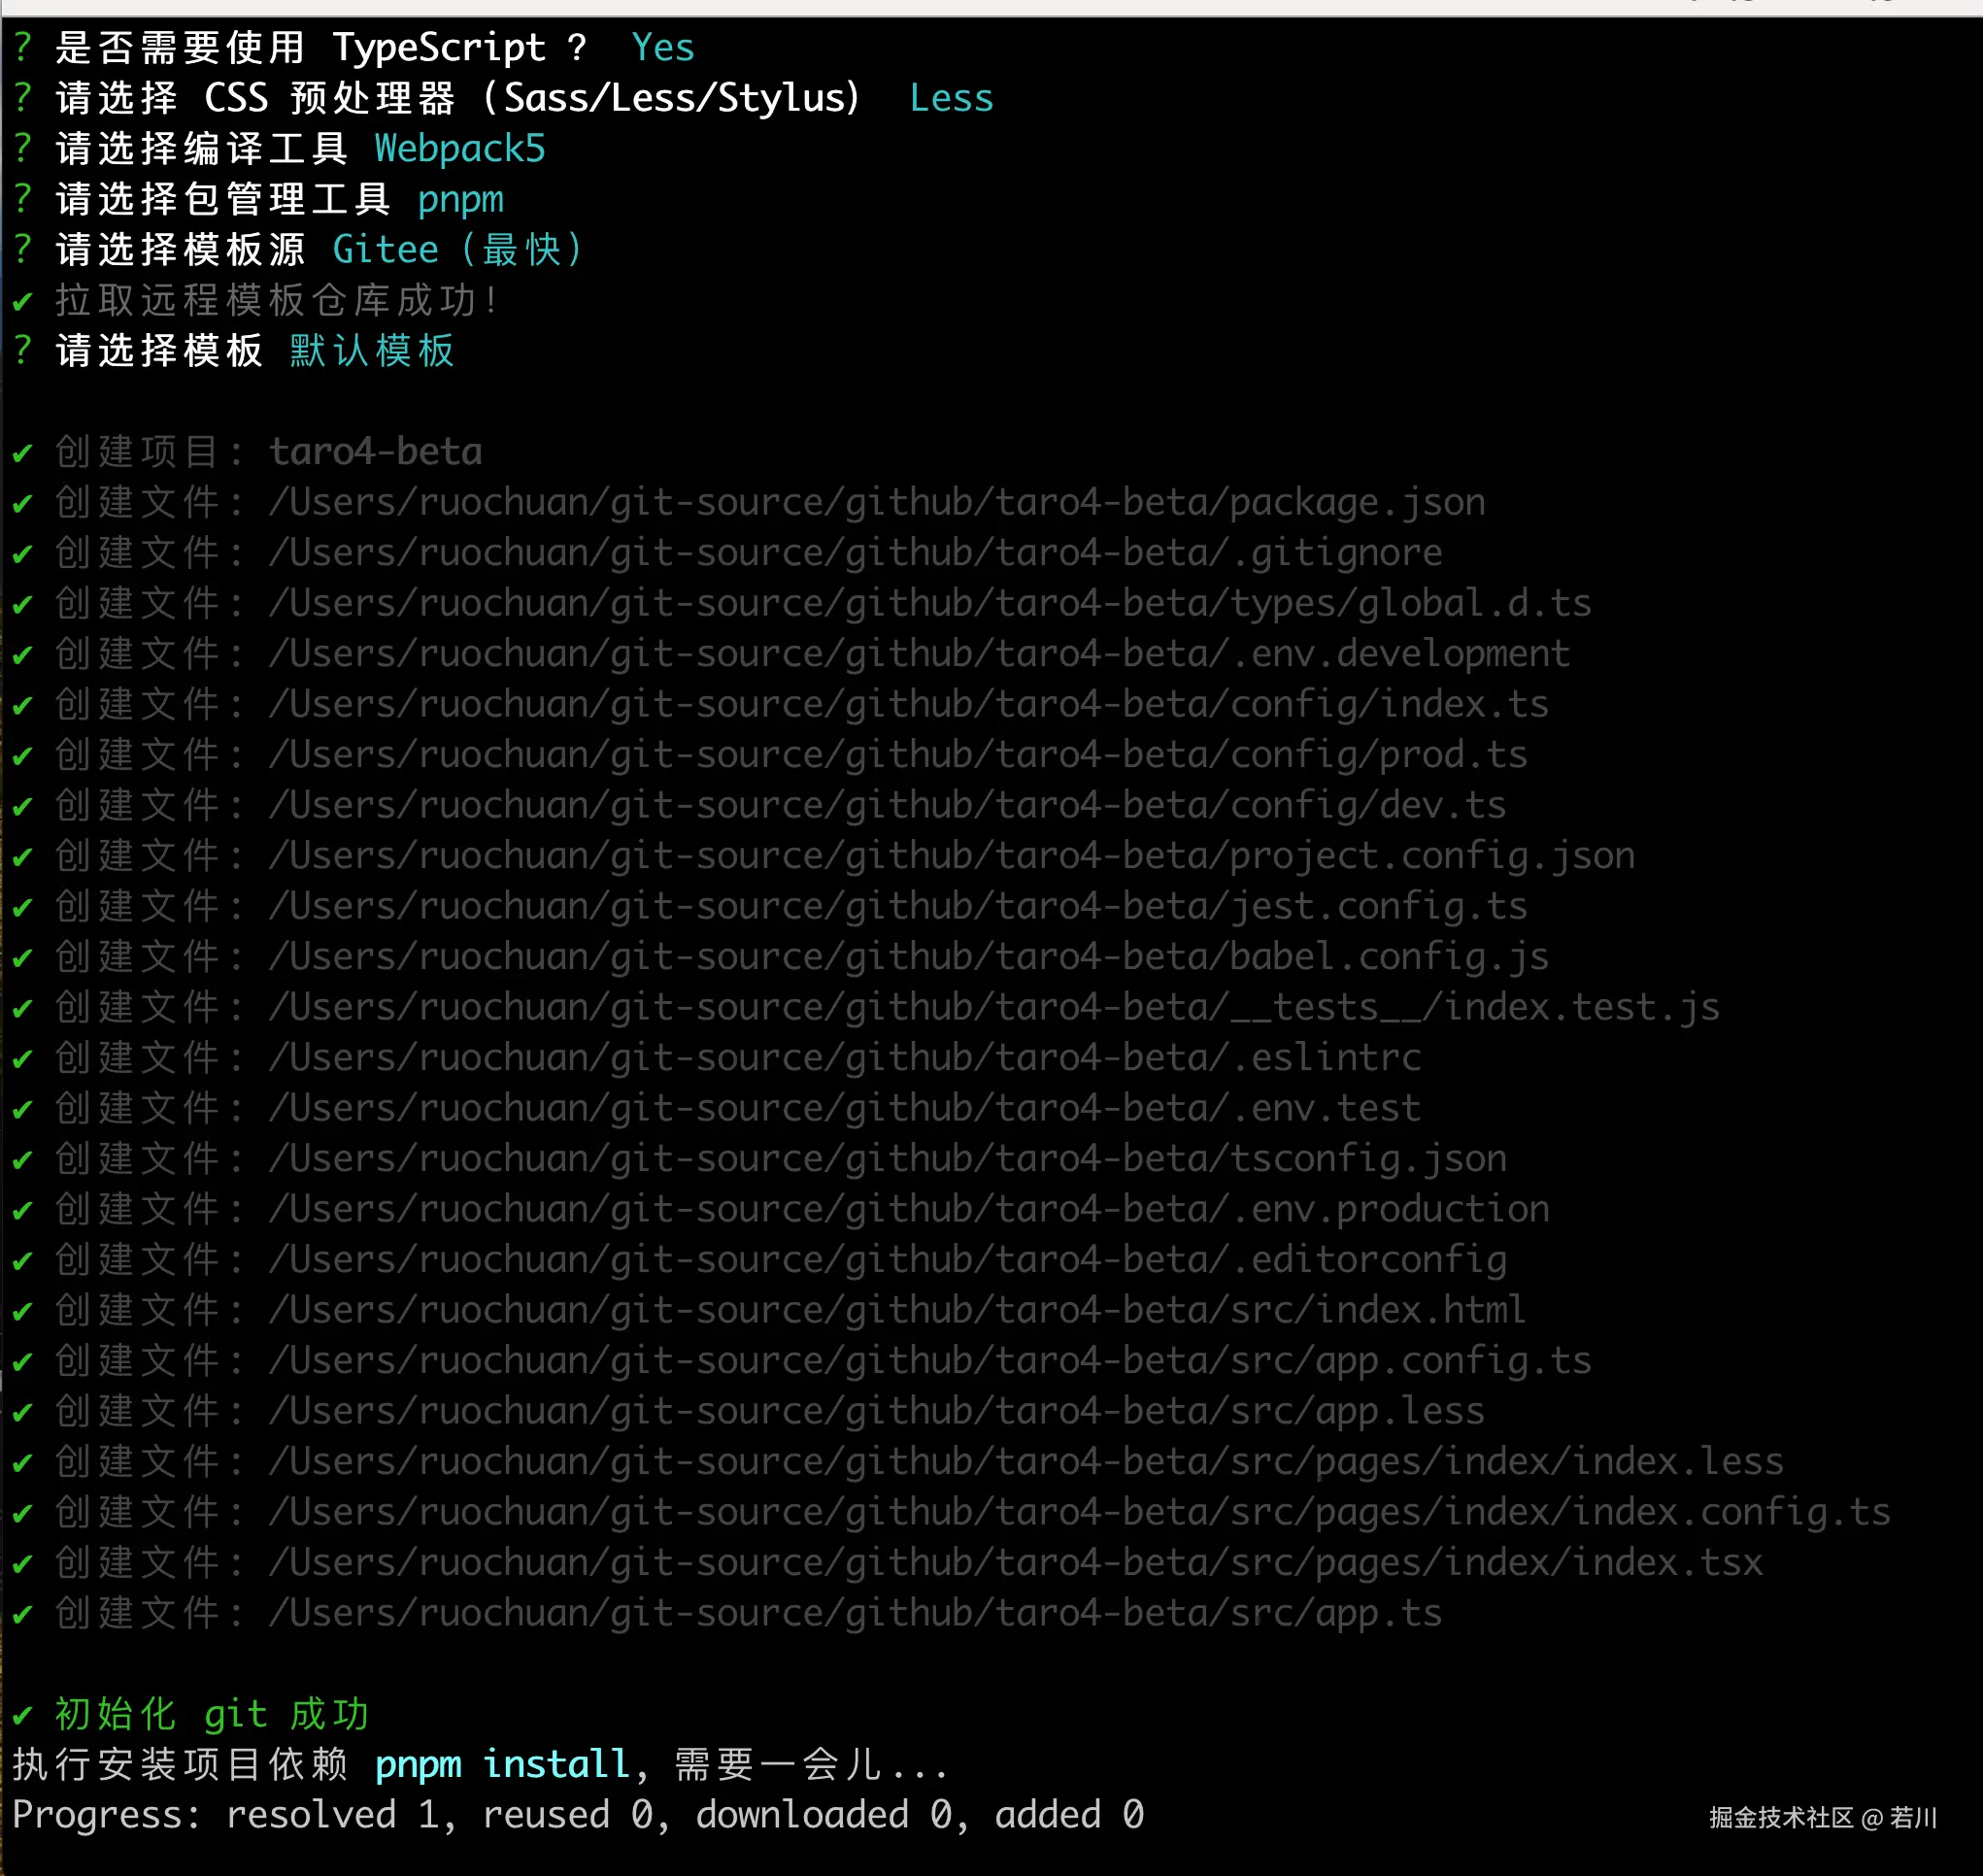This screenshot has width=1983, height=1876.
Task: Click question mark before 请选择编译工具
Action: [x=22, y=149]
